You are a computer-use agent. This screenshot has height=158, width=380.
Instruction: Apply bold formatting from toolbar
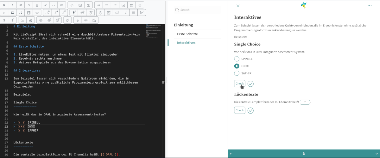[4, 5]
